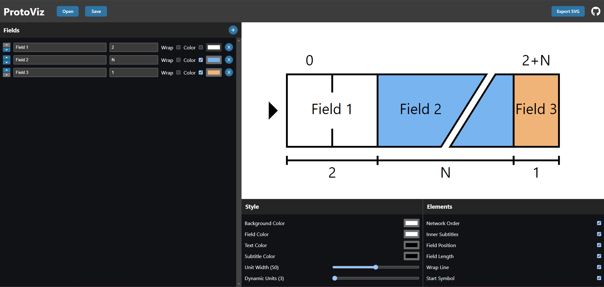Focus the Field 1 name input

tap(60, 47)
